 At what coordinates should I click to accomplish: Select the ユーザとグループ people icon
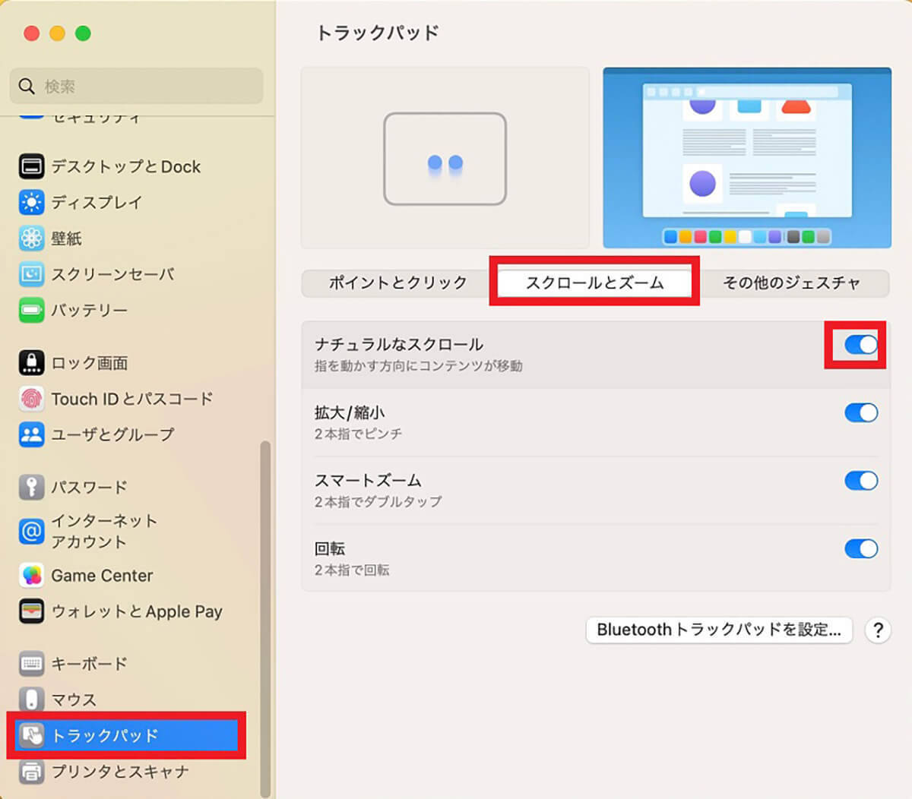pyautogui.click(x=31, y=434)
